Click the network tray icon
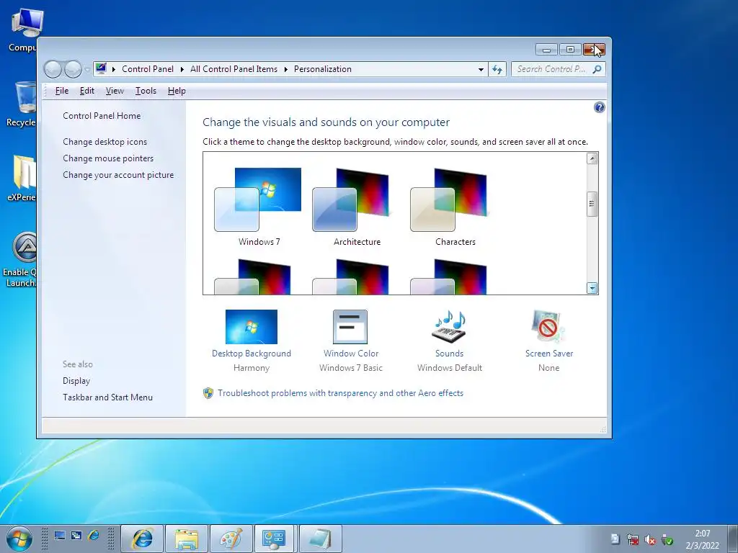 click(x=633, y=540)
